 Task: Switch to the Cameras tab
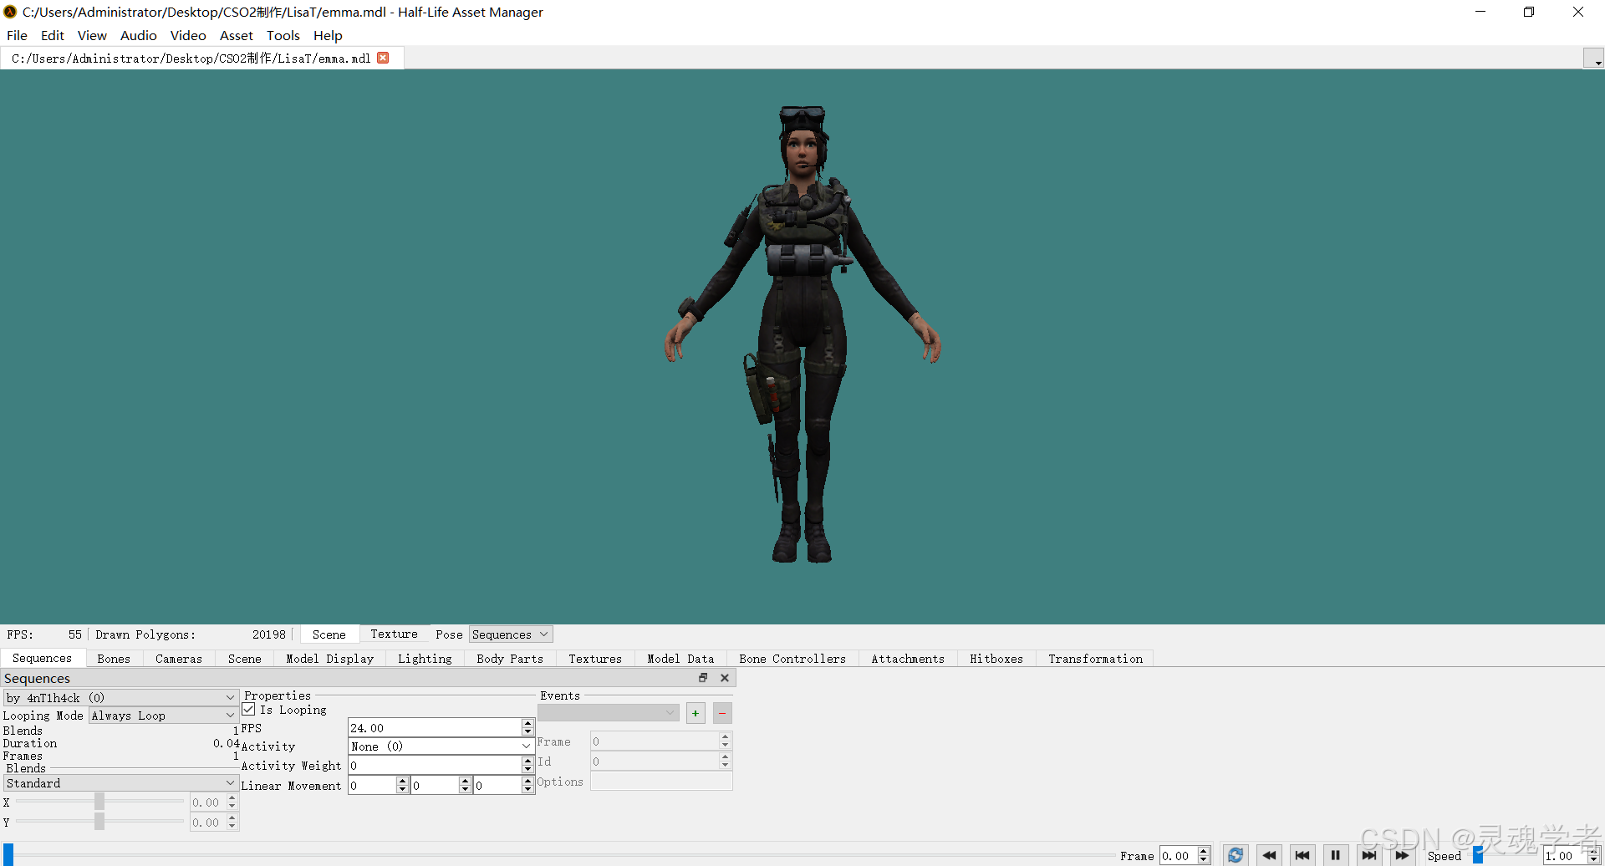coord(179,659)
